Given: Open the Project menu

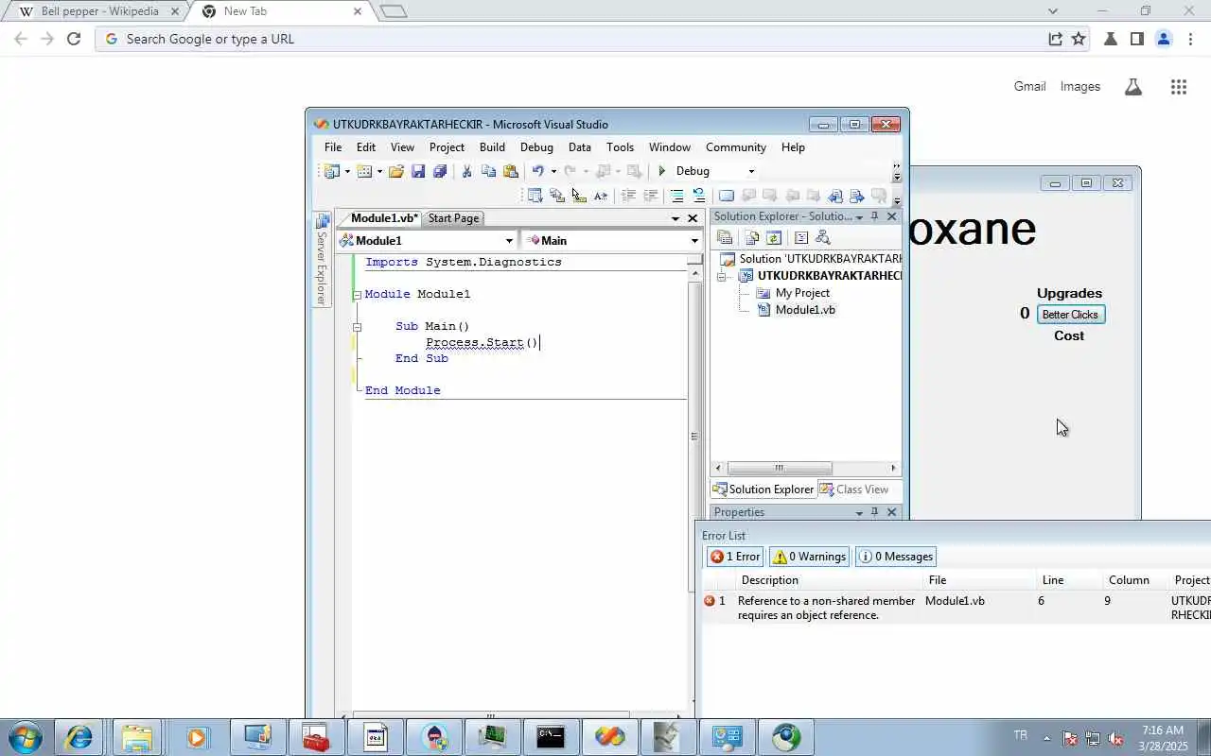Looking at the screenshot, I should 447,147.
